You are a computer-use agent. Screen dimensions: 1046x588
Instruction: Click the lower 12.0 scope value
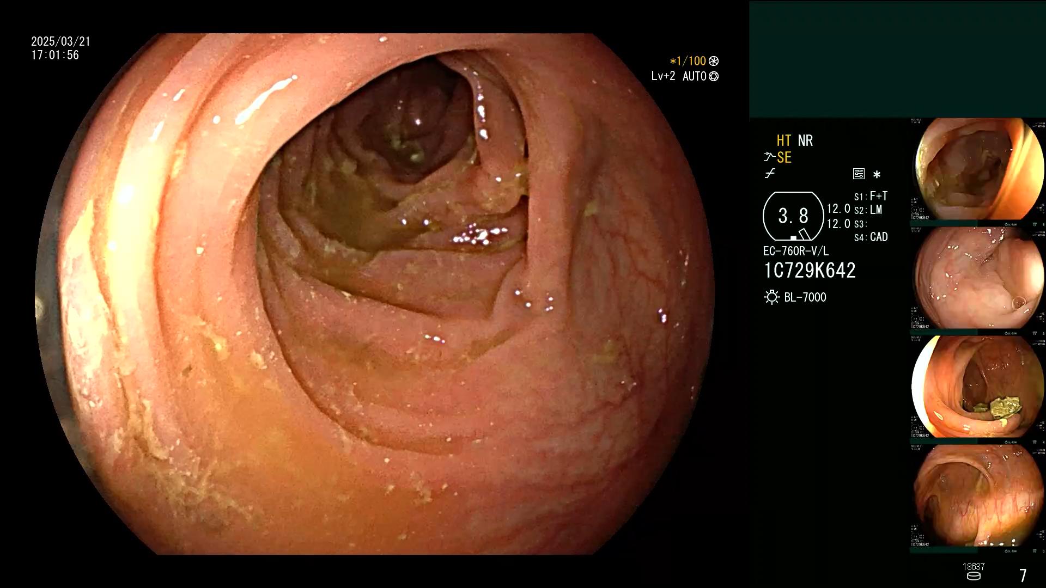click(x=838, y=224)
